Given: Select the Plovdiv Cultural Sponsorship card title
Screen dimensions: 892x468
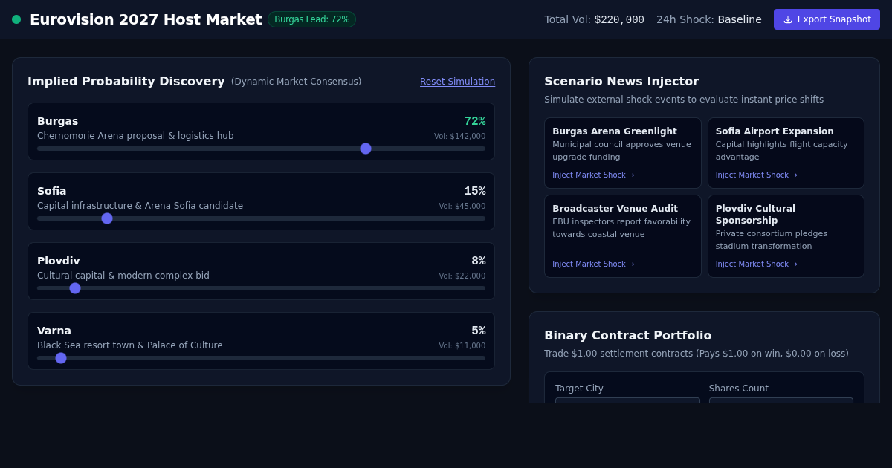Looking at the screenshot, I should (755, 215).
